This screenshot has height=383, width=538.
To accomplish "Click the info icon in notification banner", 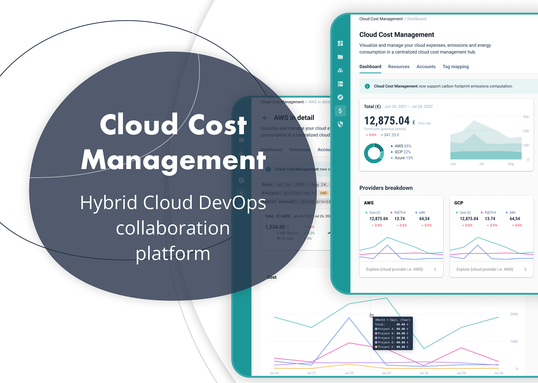I will click(x=367, y=86).
